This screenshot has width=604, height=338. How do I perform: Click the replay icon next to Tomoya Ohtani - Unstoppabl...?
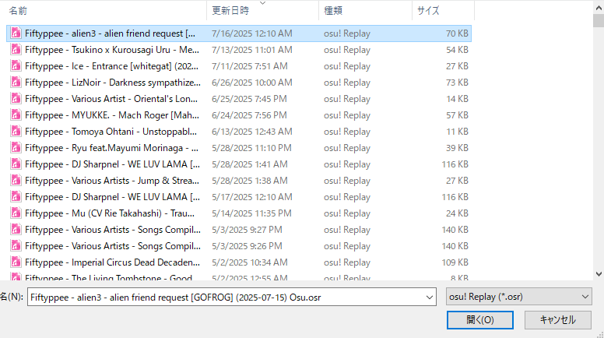(x=16, y=132)
